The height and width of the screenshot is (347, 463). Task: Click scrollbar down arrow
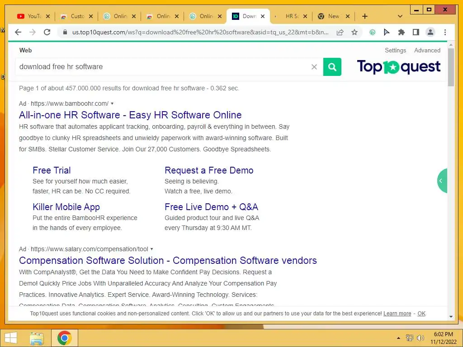click(x=451, y=317)
